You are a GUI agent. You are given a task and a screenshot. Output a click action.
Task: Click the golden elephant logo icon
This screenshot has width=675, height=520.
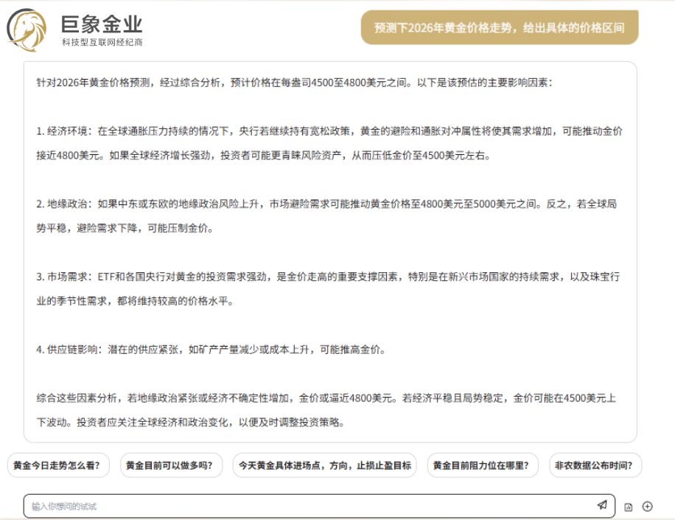(27, 30)
